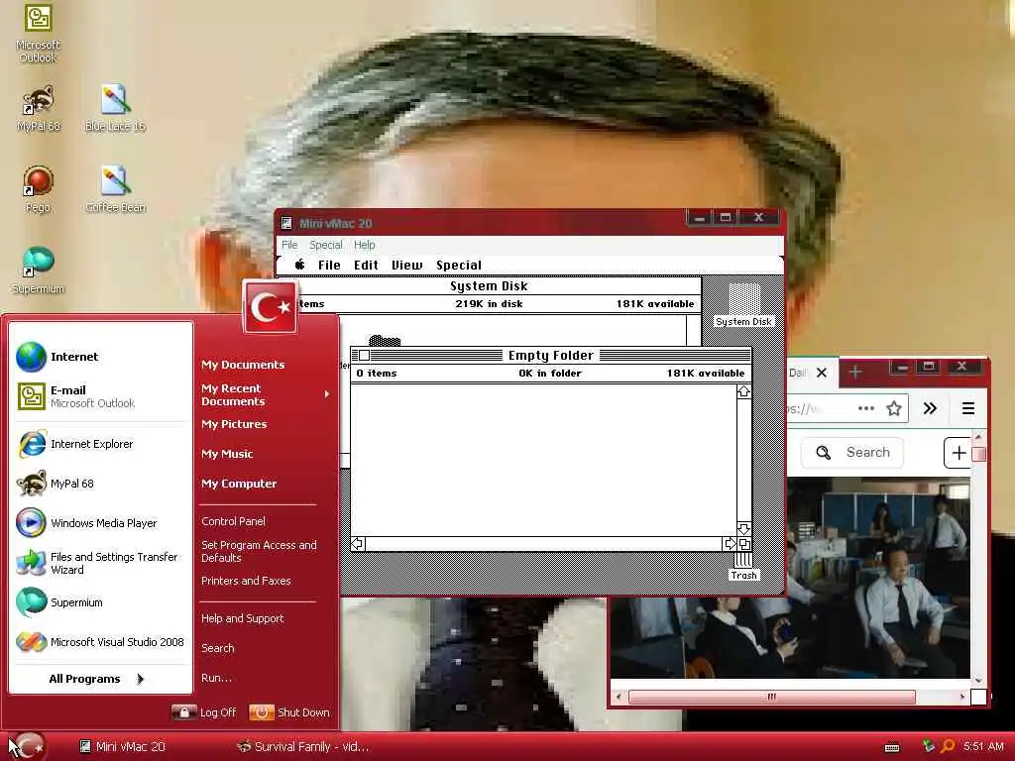Open Special menu in Mac menubar
Screen dimensions: 1015x761
[x=458, y=265]
